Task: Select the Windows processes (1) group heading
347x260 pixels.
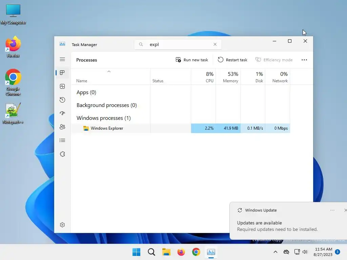Action: [104, 118]
